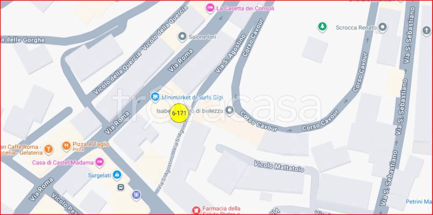Click the Petrini label at the right edge
The width and height of the screenshot is (433, 215).
(419, 202)
